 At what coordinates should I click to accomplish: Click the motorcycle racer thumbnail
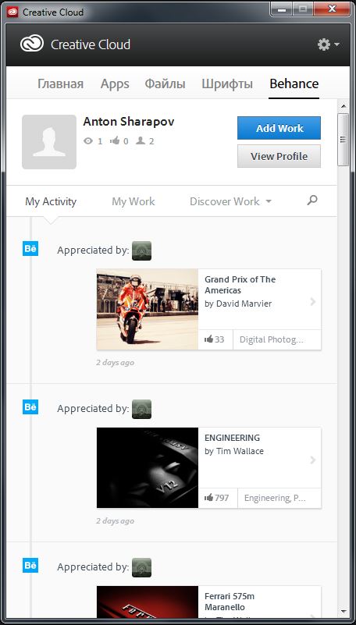[x=148, y=309]
